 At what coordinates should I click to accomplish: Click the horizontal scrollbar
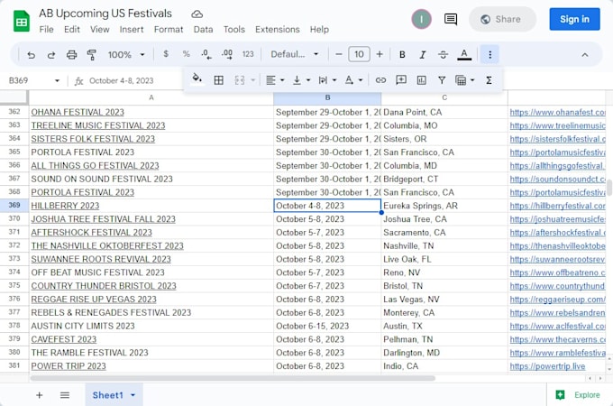[233, 378]
